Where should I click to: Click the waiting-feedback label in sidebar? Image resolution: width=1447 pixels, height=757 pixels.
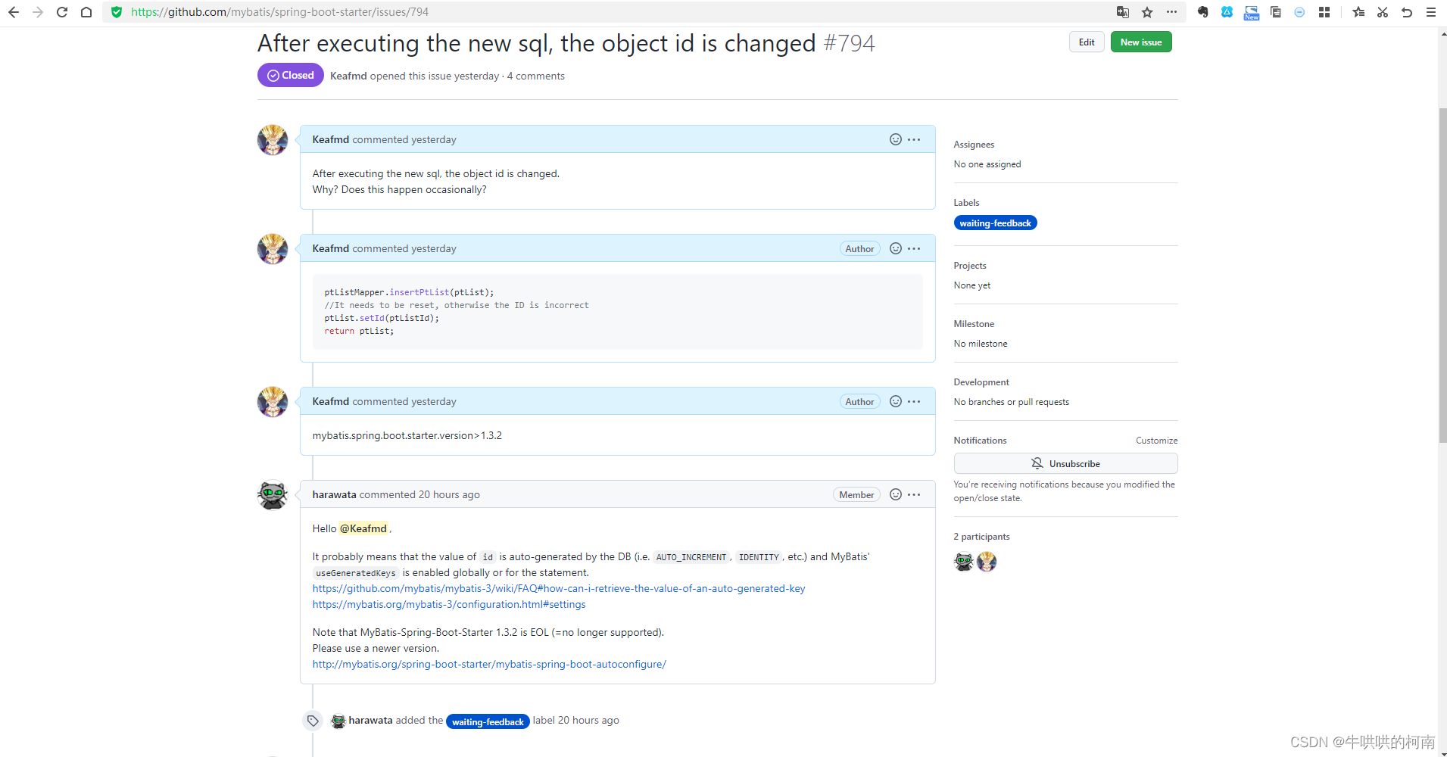(x=995, y=223)
